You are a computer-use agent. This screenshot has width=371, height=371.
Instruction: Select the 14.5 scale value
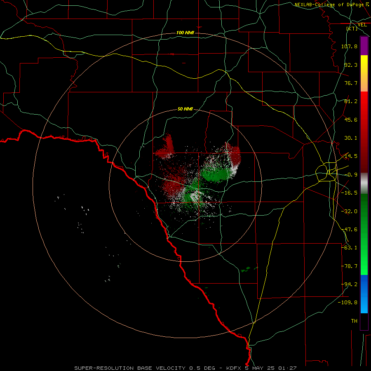[351, 156]
